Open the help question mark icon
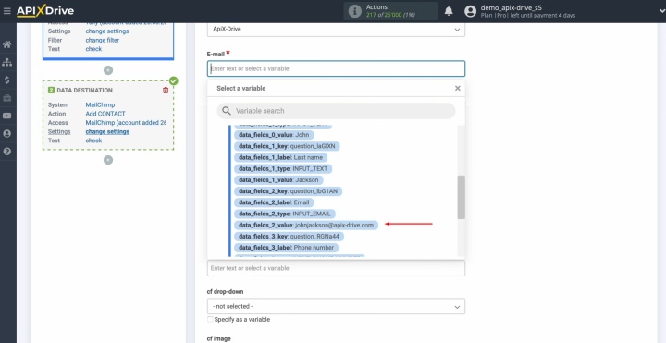This screenshot has width=666, height=343. (6, 152)
